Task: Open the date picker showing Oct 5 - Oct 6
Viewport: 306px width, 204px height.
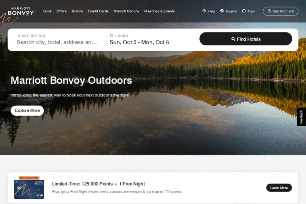Action: (x=139, y=42)
